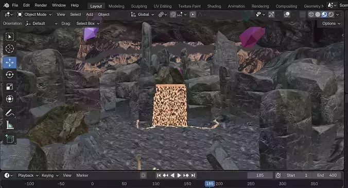Switch to rendered viewport shading
Viewport: 348px width, 188px height.
pyautogui.click(x=331, y=14)
